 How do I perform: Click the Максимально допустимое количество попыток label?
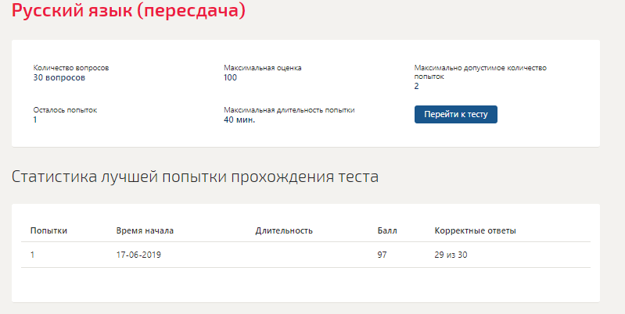tap(480, 72)
